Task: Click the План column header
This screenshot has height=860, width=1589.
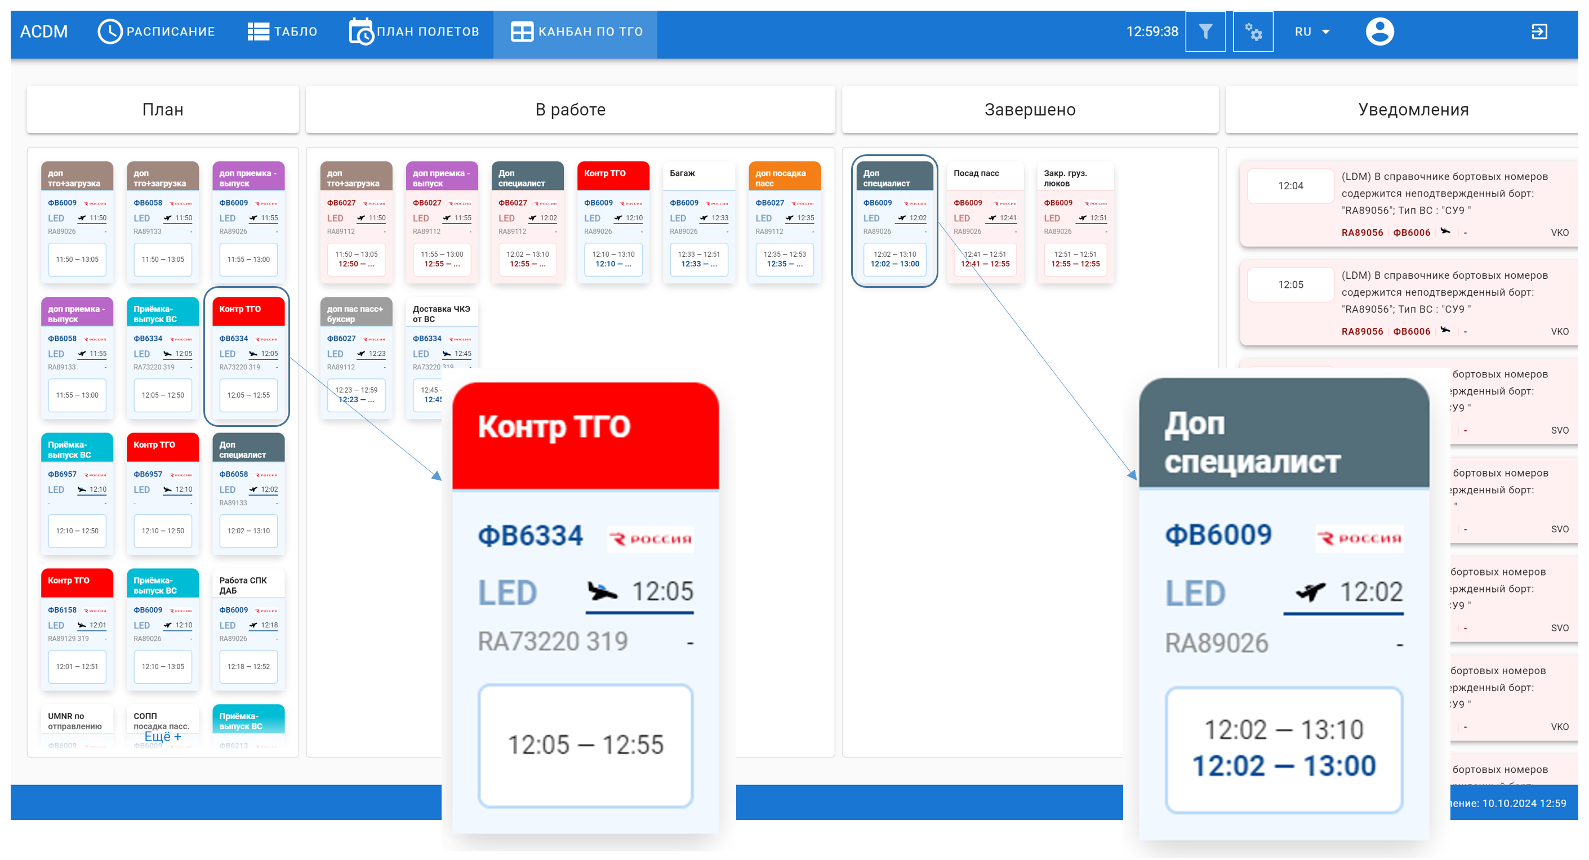Action: [x=163, y=109]
